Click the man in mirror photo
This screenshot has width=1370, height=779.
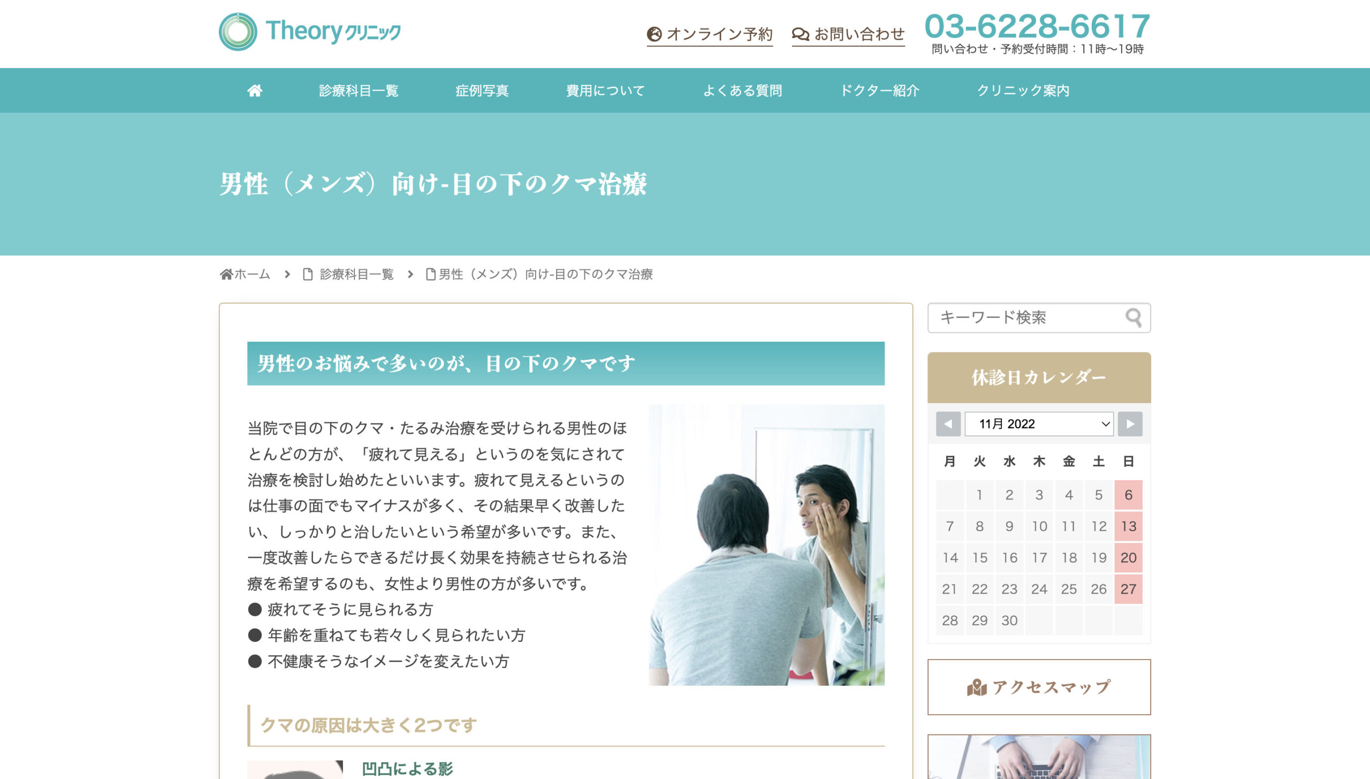click(766, 544)
